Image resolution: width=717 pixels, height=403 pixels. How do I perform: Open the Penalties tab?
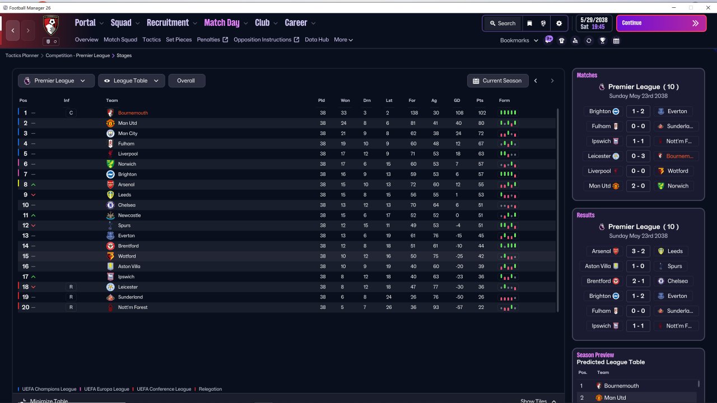point(212,40)
